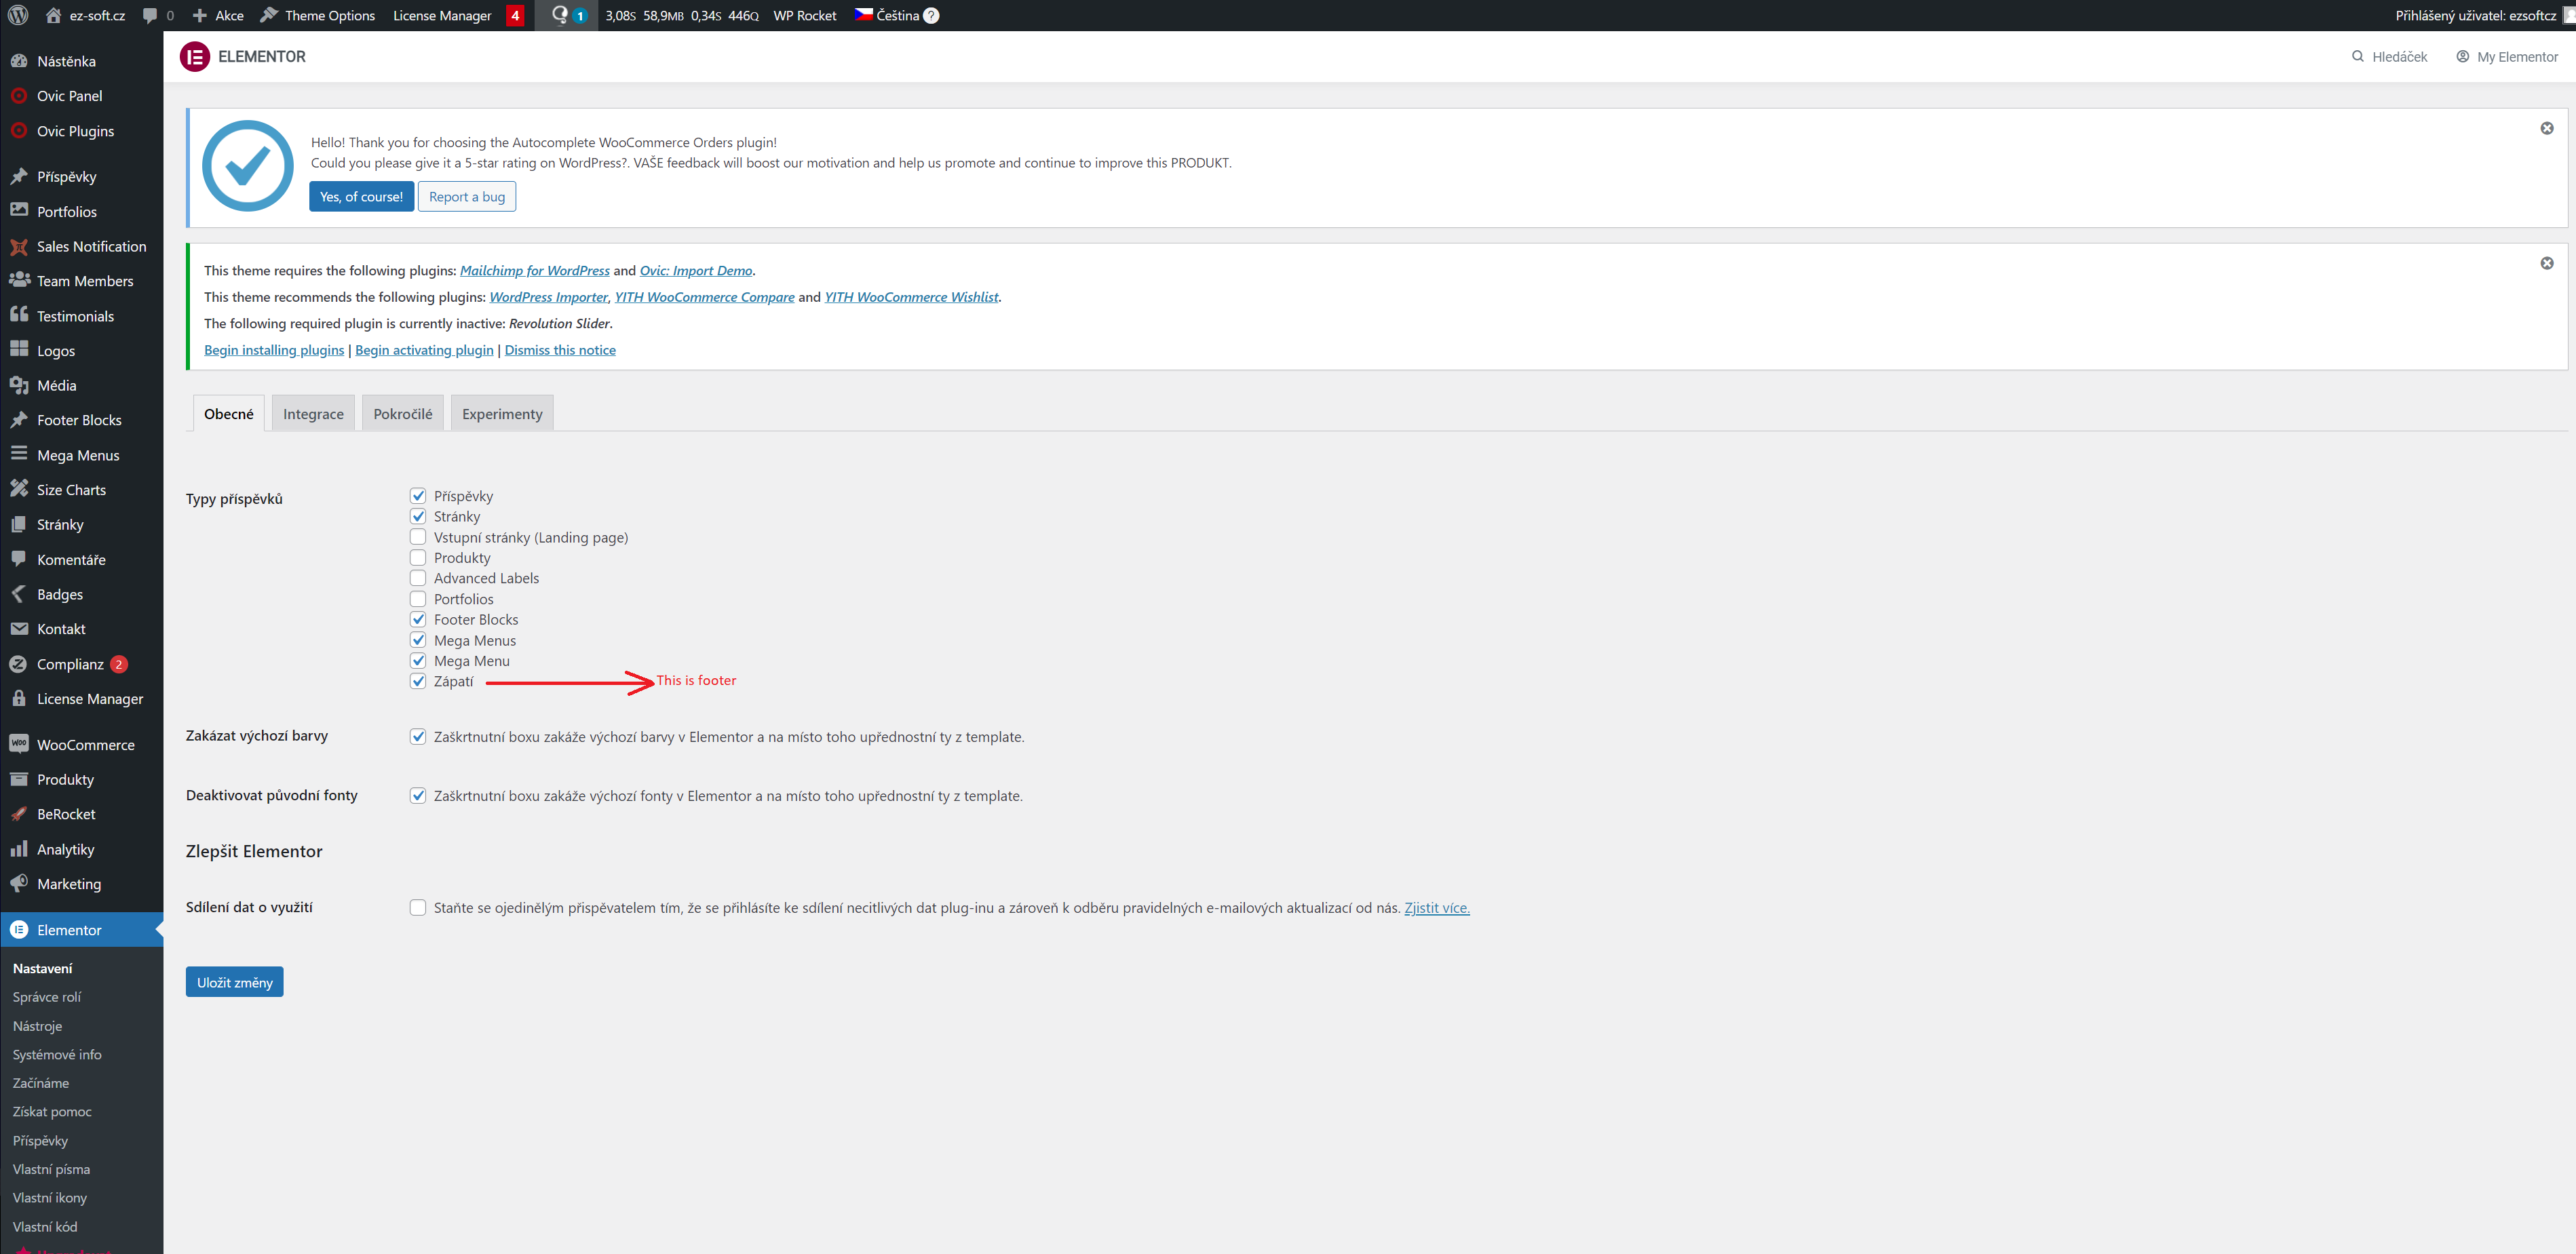Open Systémové info submenu item
The height and width of the screenshot is (1254, 2576).
point(57,1054)
